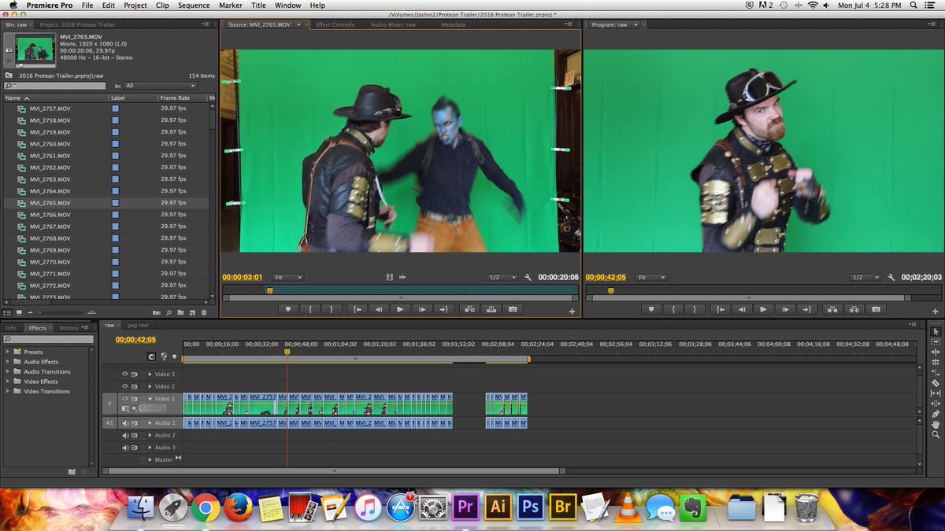
Task: Toggle A1 source track targeting
Action: [109, 423]
